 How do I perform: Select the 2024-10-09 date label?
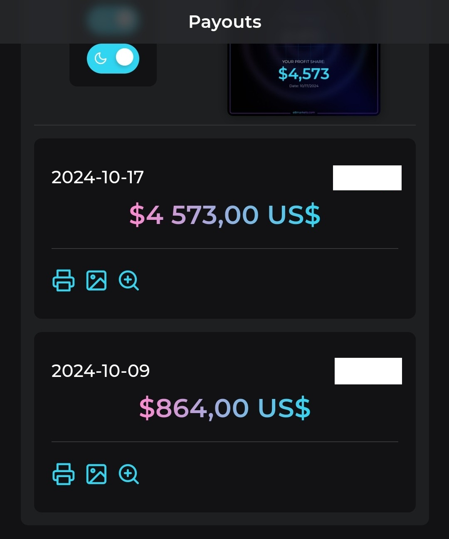pos(101,371)
